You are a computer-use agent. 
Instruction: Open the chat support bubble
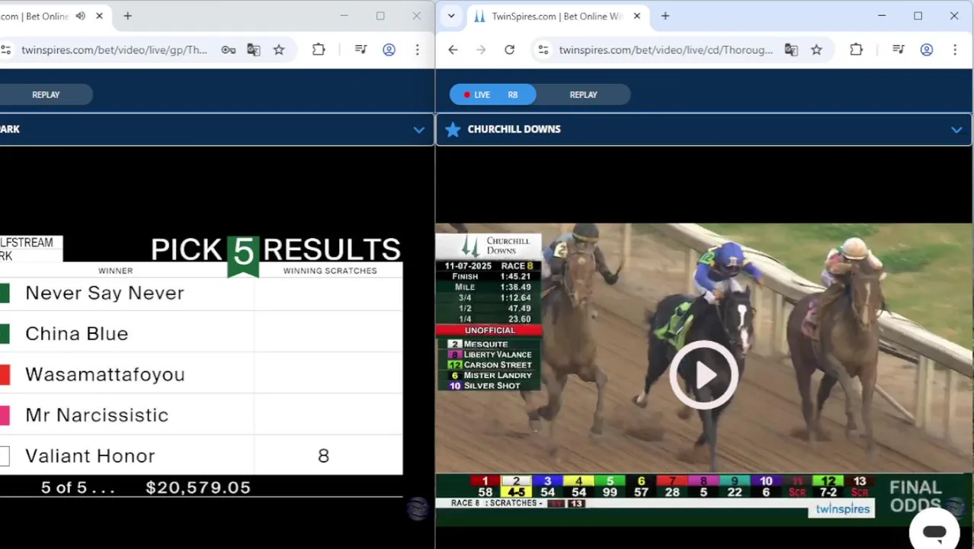pyautogui.click(x=934, y=532)
